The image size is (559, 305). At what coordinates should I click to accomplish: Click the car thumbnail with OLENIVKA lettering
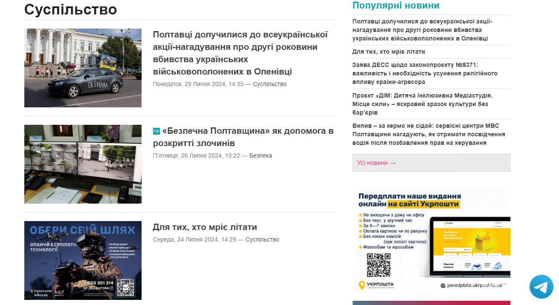(x=83, y=68)
